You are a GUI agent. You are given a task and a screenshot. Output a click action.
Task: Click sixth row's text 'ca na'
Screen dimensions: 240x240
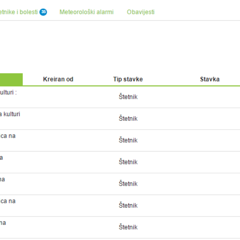tap(8, 201)
